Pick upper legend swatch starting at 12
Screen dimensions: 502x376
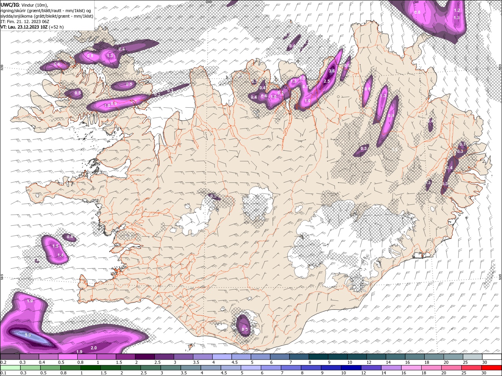coord(376,357)
